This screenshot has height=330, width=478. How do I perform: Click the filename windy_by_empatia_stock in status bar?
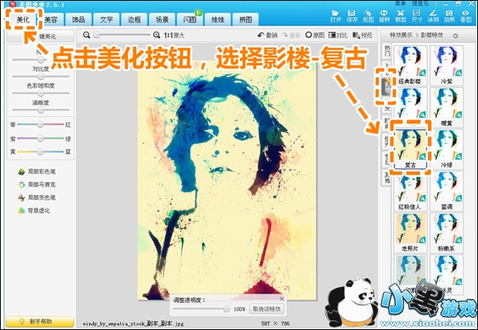133,324
